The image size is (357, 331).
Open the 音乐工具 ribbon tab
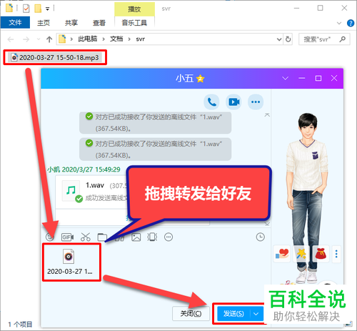tap(134, 23)
